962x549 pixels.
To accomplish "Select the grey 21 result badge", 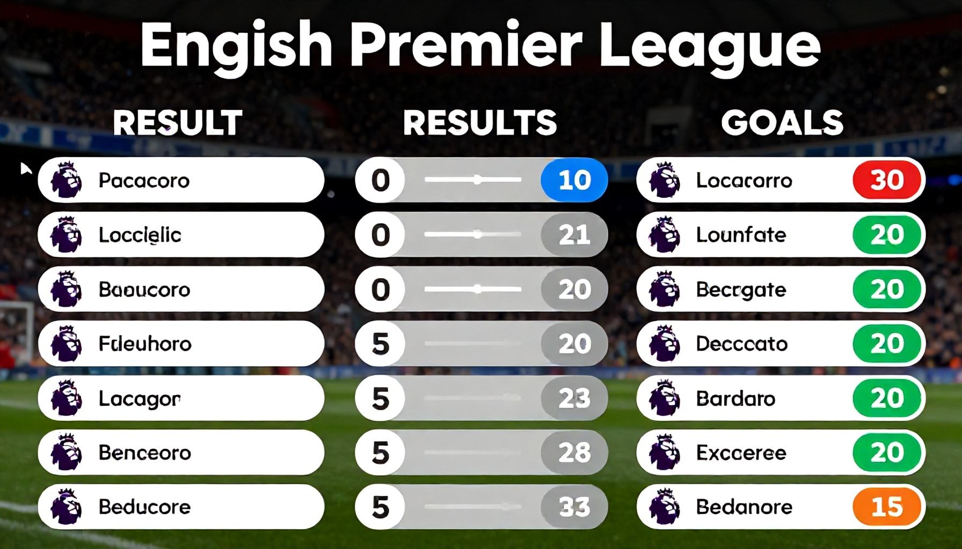I will pyautogui.click(x=574, y=234).
